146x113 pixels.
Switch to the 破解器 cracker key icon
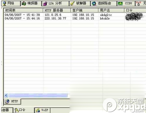(x=72, y=3)
